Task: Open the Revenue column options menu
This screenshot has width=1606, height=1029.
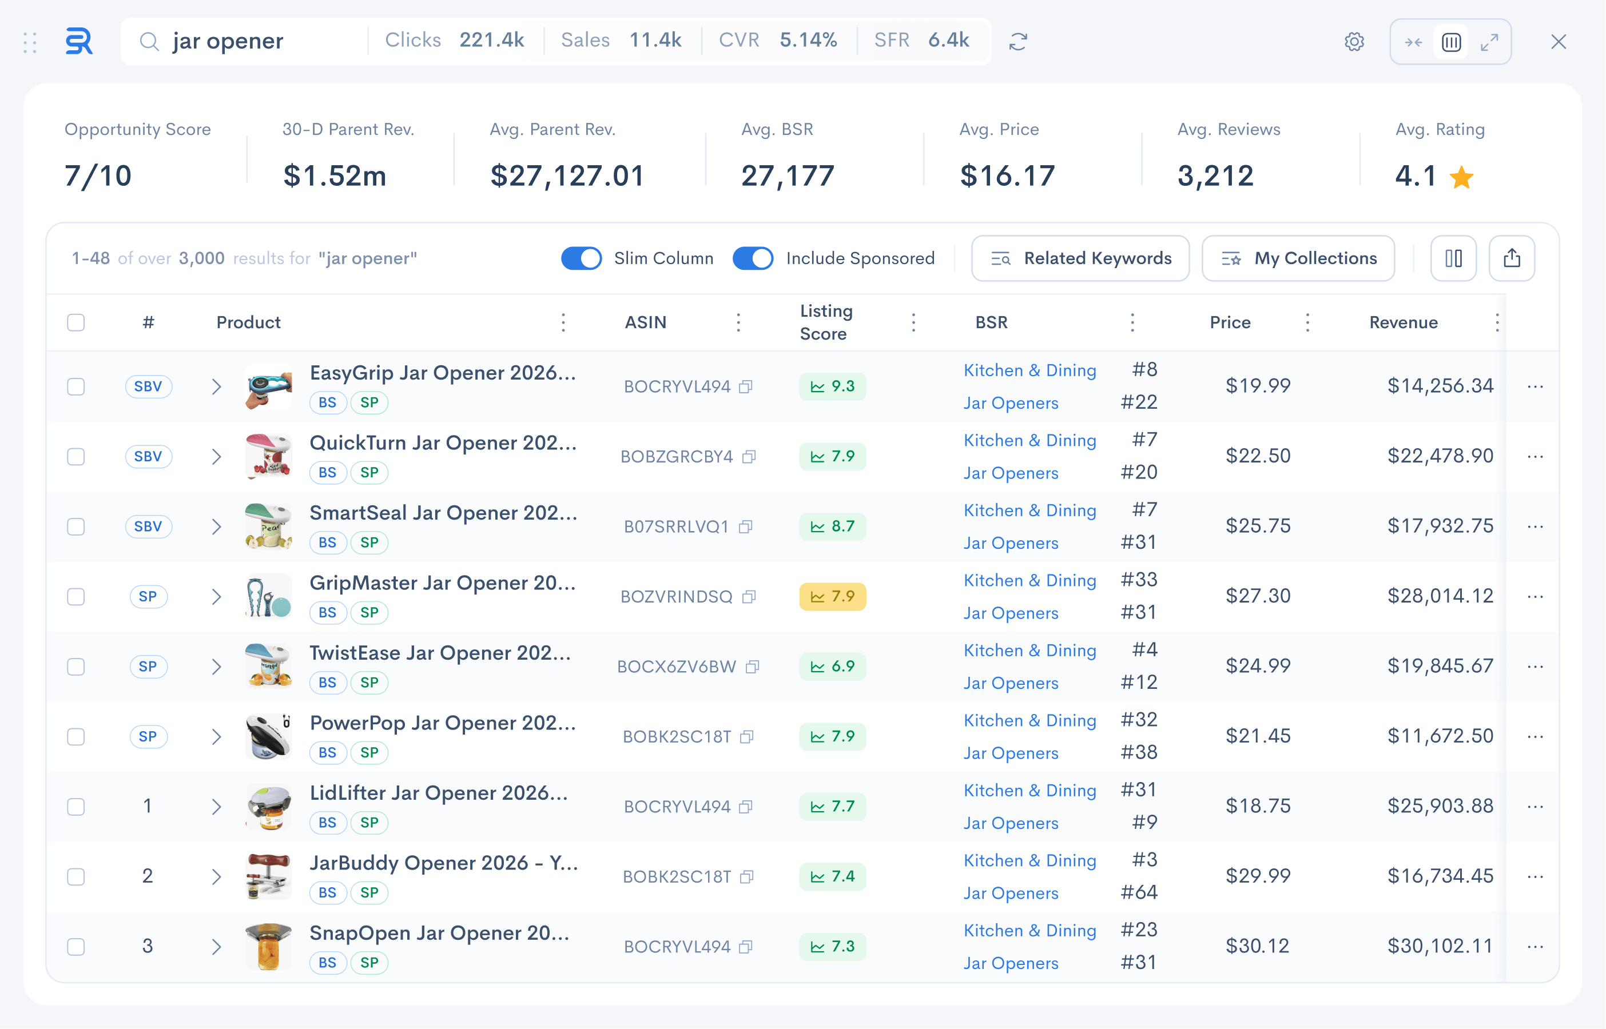Action: tap(1497, 323)
